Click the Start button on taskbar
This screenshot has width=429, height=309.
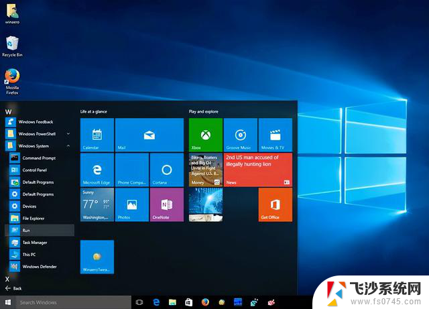pos(8,302)
